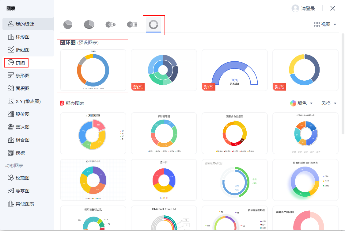Pick the 业绩完成对比图 template
The image size is (345, 231).
pos(235,180)
